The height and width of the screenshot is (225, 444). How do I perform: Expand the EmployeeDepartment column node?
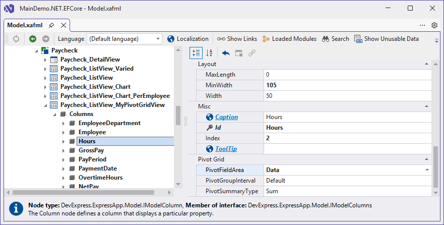pos(64,123)
